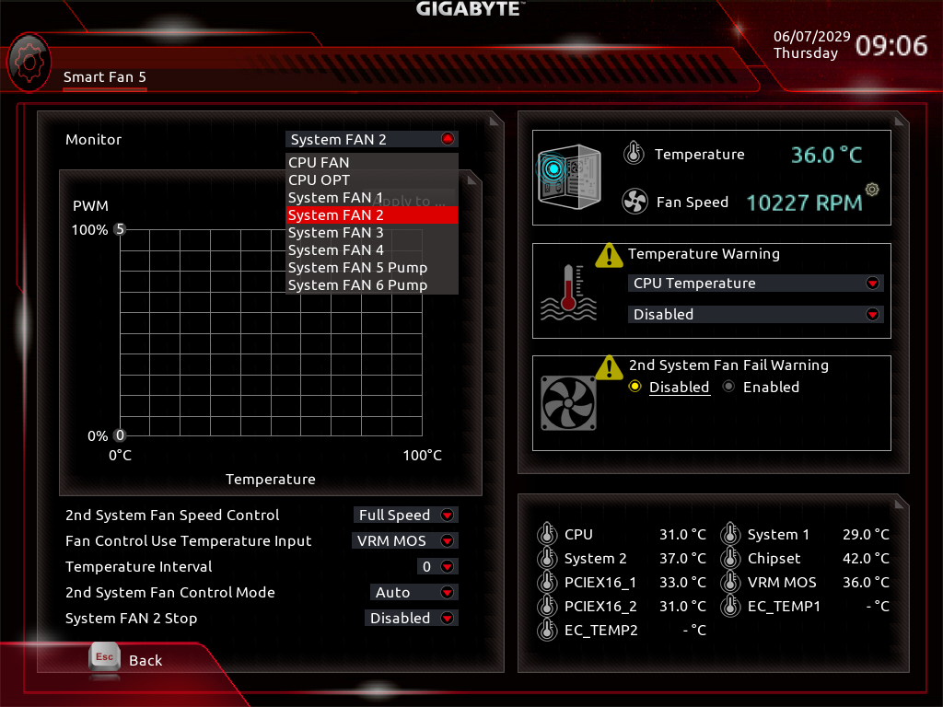Click the fan icon beside Fan Speed
The height and width of the screenshot is (707, 943).
tap(634, 202)
